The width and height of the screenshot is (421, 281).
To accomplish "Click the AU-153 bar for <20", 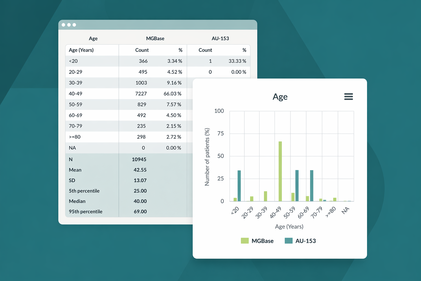I will (x=239, y=186).
